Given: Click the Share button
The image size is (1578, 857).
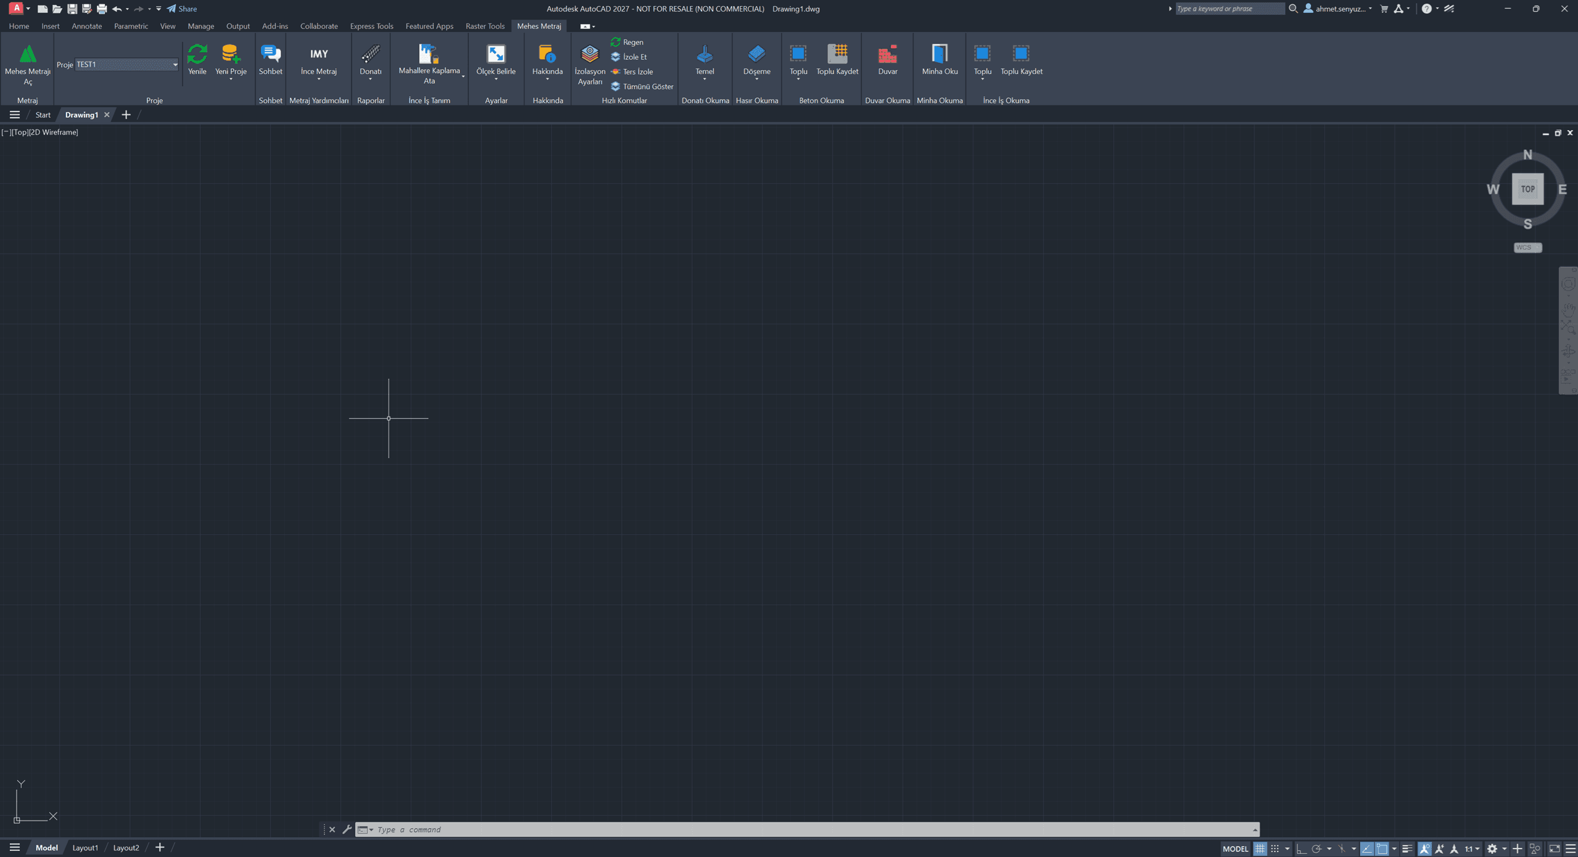Looking at the screenshot, I should pos(182,9).
